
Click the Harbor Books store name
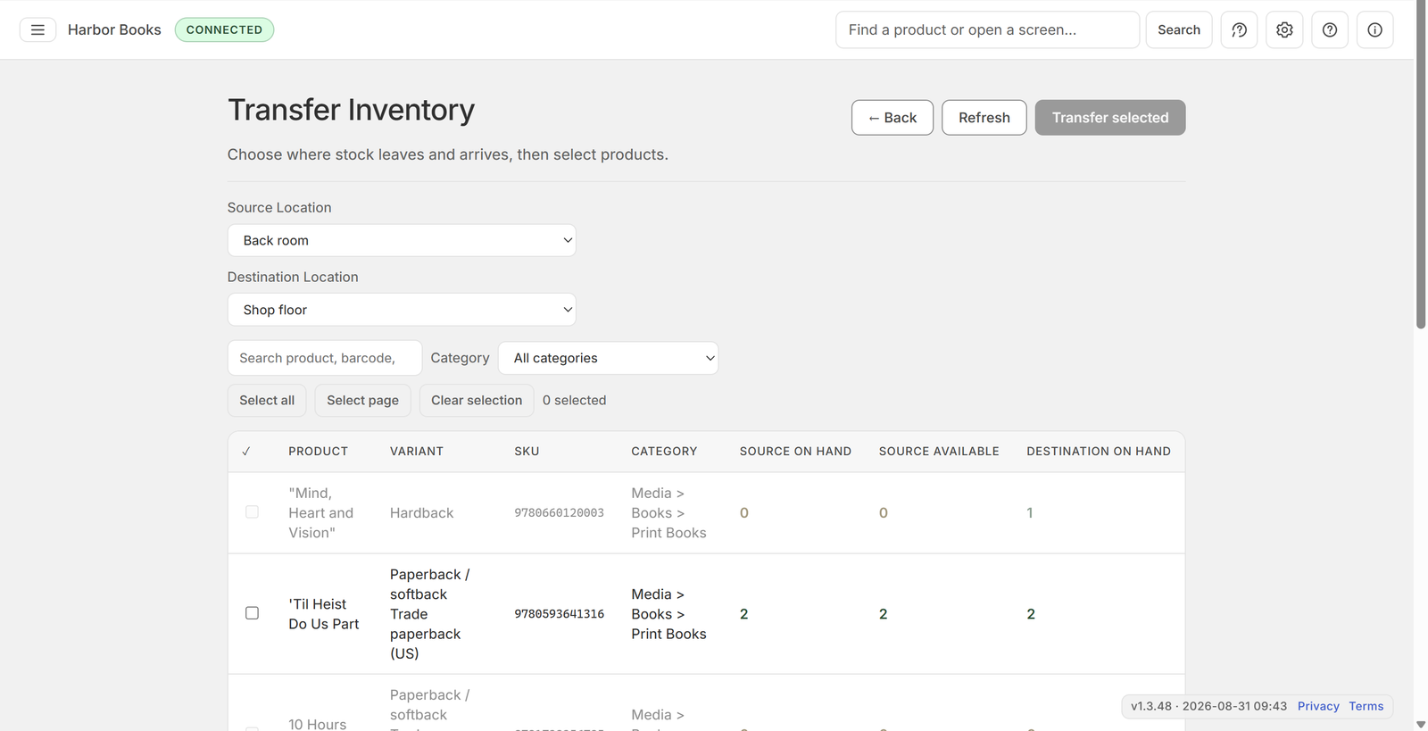[x=114, y=29]
